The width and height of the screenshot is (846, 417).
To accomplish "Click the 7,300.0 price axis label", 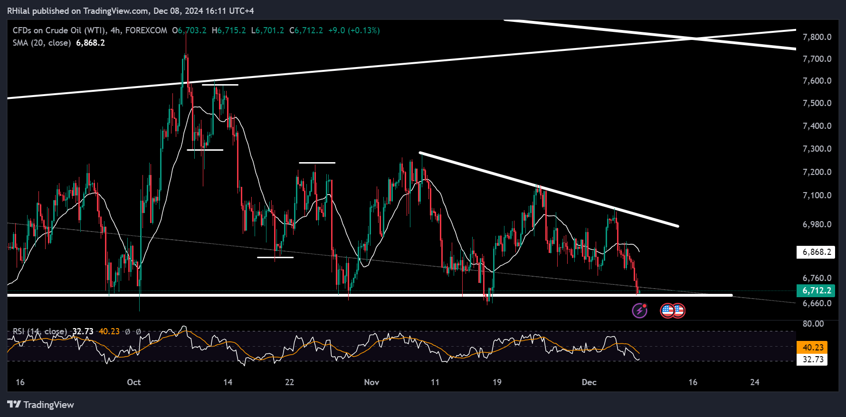I will 817,149.
